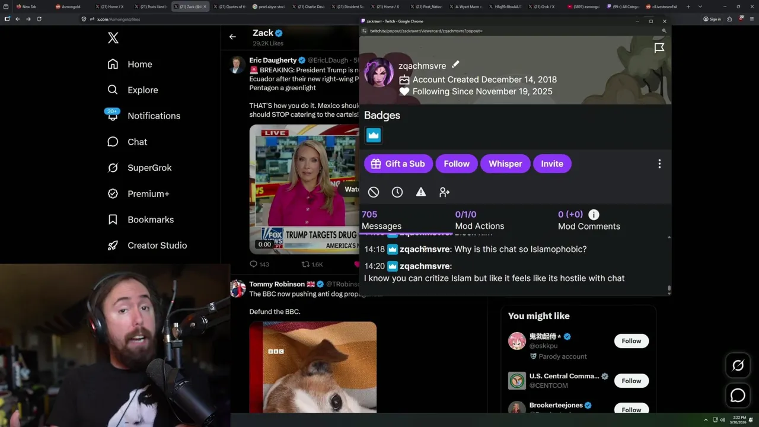Viewport: 759px width, 427px height.
Task: Click the info icon beside Mod Comments count
Action: (594, 215)
